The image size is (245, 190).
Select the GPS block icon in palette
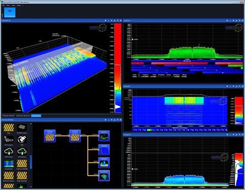tap(22, 139)
